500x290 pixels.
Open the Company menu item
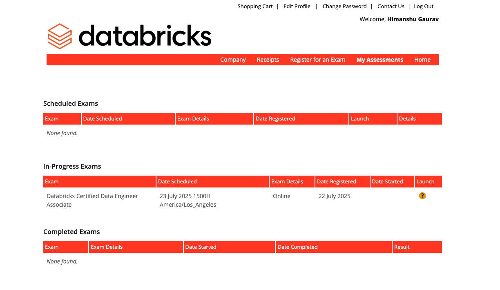tap(233, 60)
